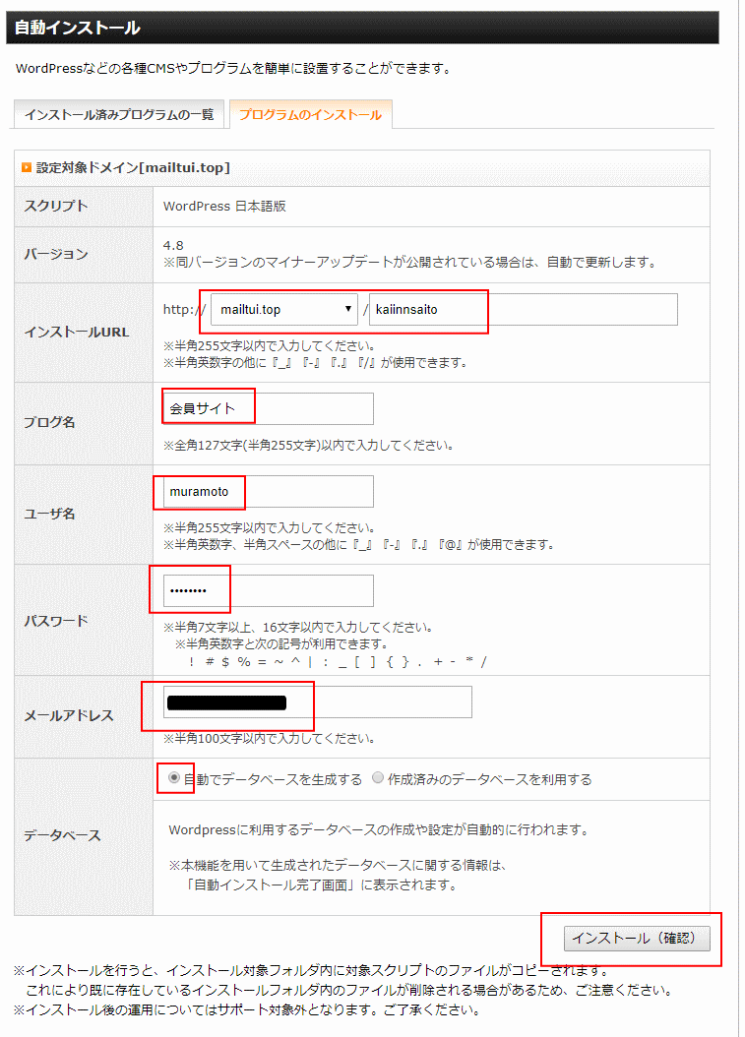Click the メールアドレス input field
This screenshot has width=745, height=1037.
(318, 701)
